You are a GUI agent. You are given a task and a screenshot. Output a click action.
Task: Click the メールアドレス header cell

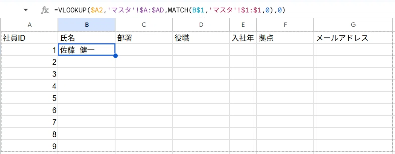(354, 38)
